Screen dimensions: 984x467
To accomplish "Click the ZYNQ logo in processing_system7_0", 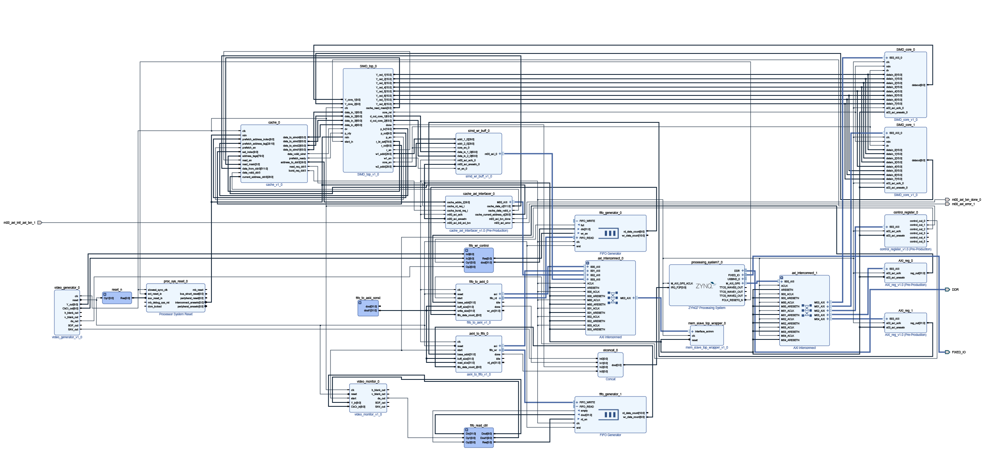I will [705, 286].
